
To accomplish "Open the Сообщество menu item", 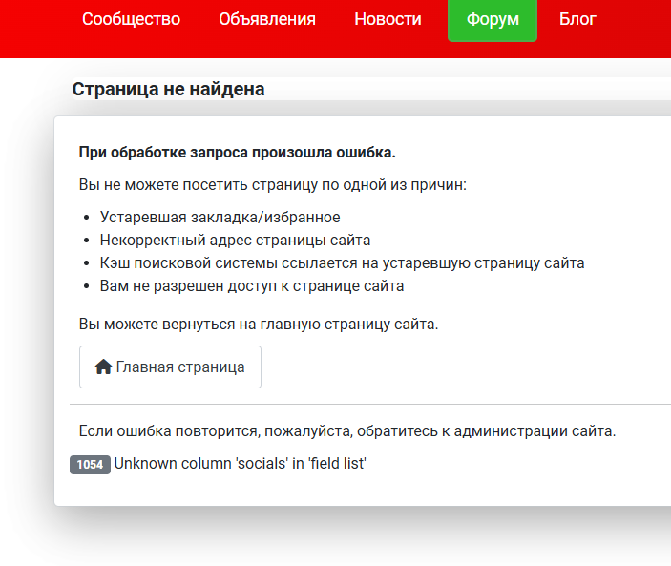I will 131,19.
